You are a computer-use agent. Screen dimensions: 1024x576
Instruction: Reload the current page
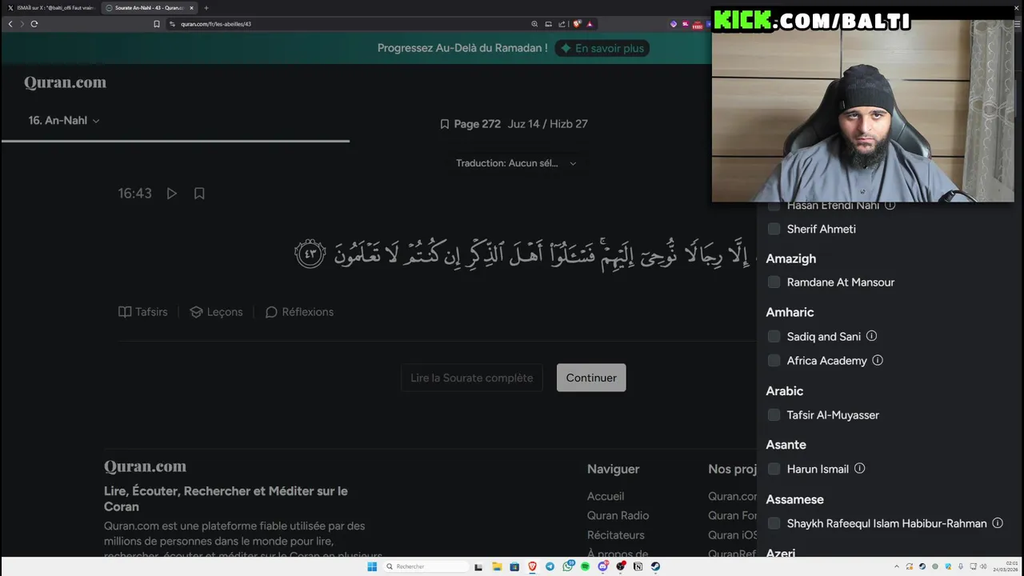click(34, 24)
